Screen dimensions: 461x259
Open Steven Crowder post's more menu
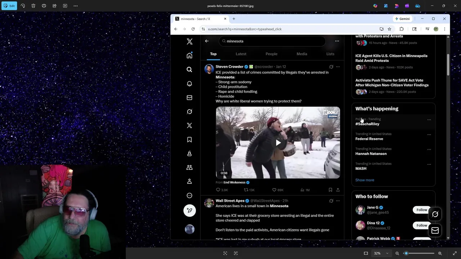coord(338,67)
